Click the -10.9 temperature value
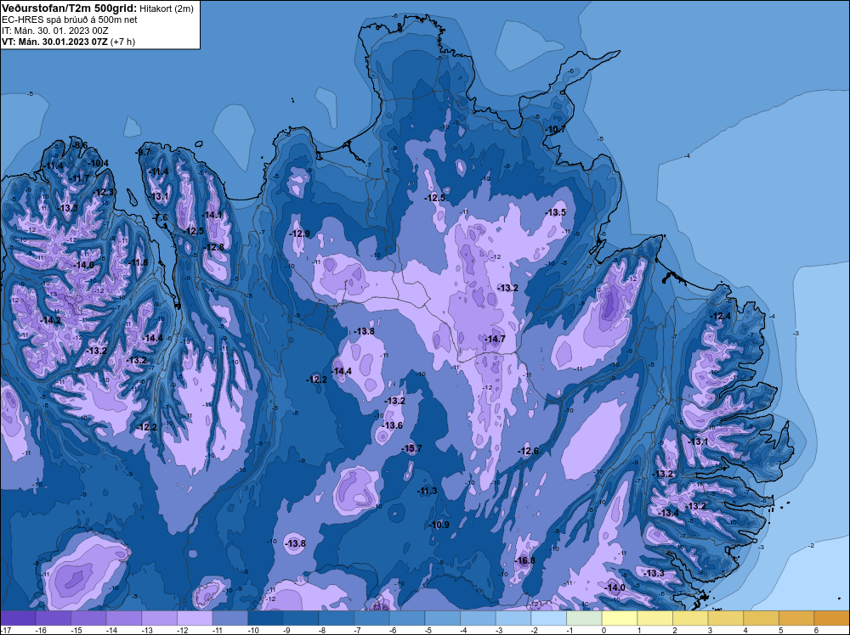The height and width of the screenshot is (635, 850). tap(439, 525)
